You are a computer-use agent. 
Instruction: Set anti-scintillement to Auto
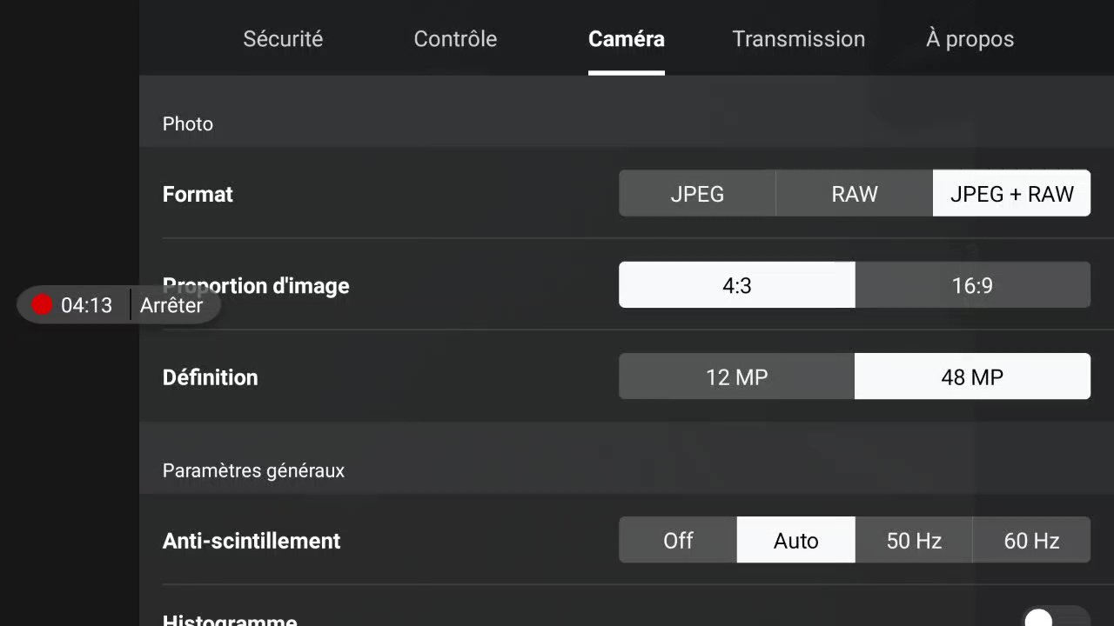click(x=795, y=540)
